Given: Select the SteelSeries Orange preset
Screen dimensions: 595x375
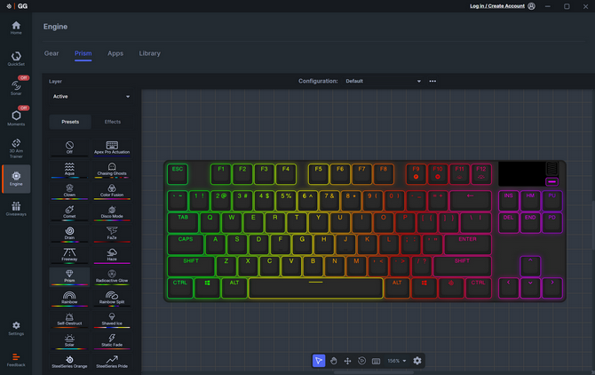Looking at the screenshot, I should (69, 363).
